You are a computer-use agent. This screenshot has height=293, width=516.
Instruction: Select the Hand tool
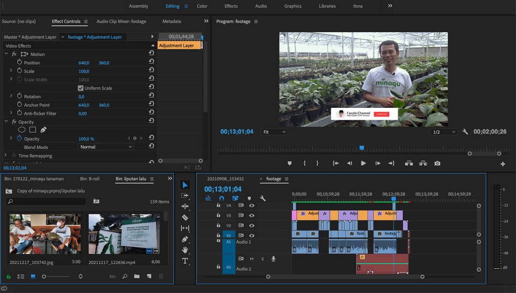(x=185, y=250)
